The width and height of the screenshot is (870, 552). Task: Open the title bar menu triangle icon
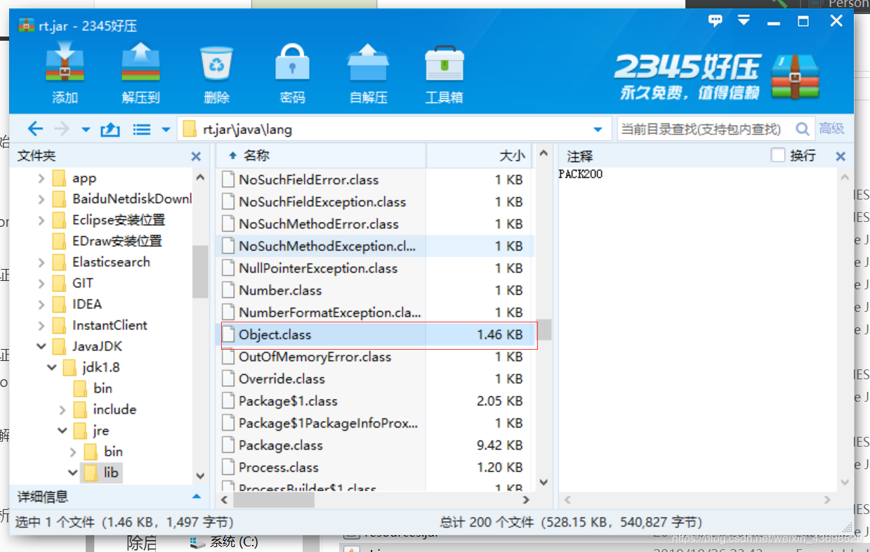tap(744, 21)
